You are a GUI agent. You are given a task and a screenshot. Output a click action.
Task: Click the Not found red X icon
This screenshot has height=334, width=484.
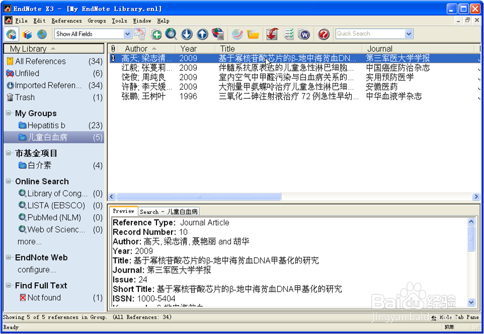[x=23, y=298]
